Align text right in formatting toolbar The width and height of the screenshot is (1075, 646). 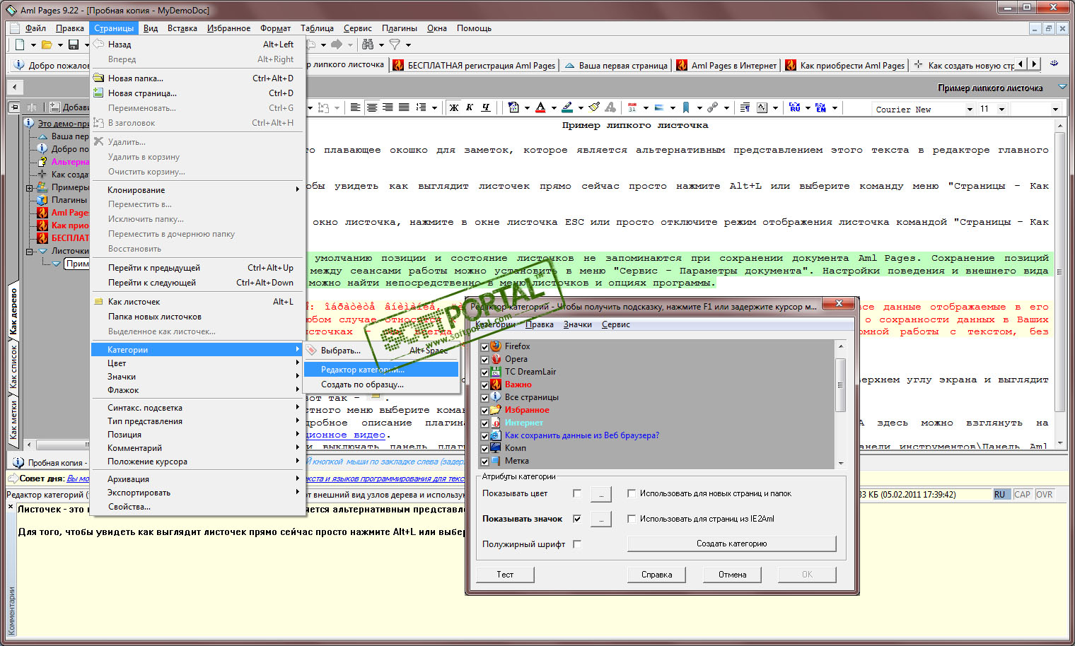[x=388, y=107]
